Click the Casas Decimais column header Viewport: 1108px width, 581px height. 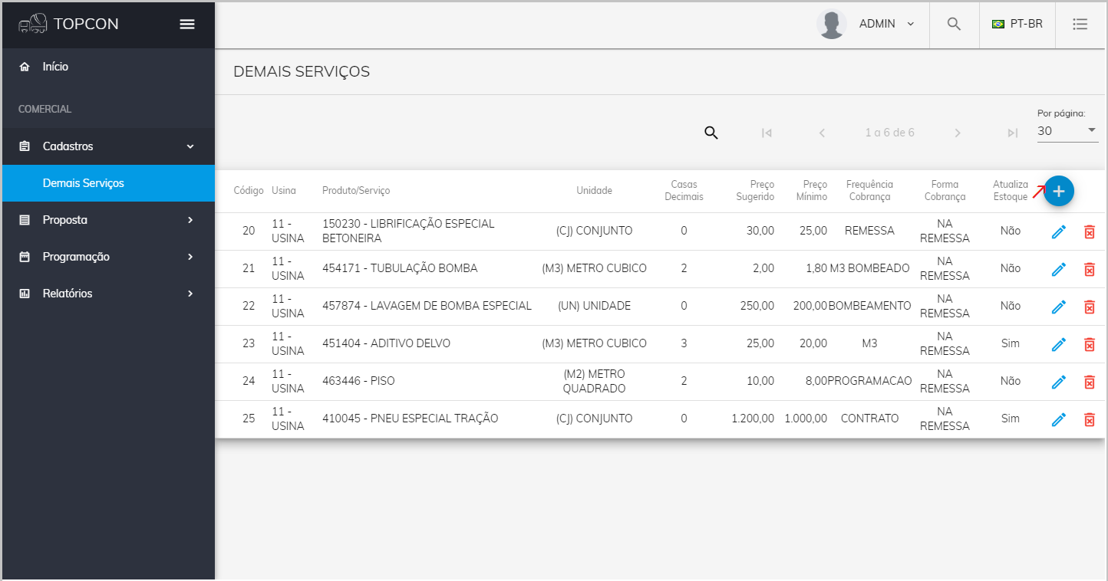[x=684, y=191]
